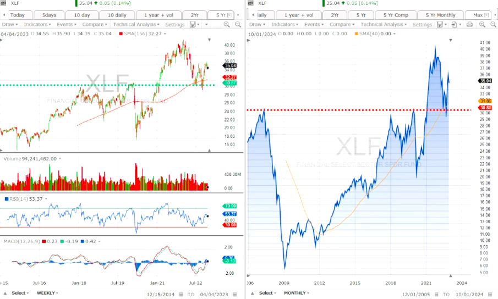Click the green 30.87 level label
Screen dimensions: 498x299
230,83
